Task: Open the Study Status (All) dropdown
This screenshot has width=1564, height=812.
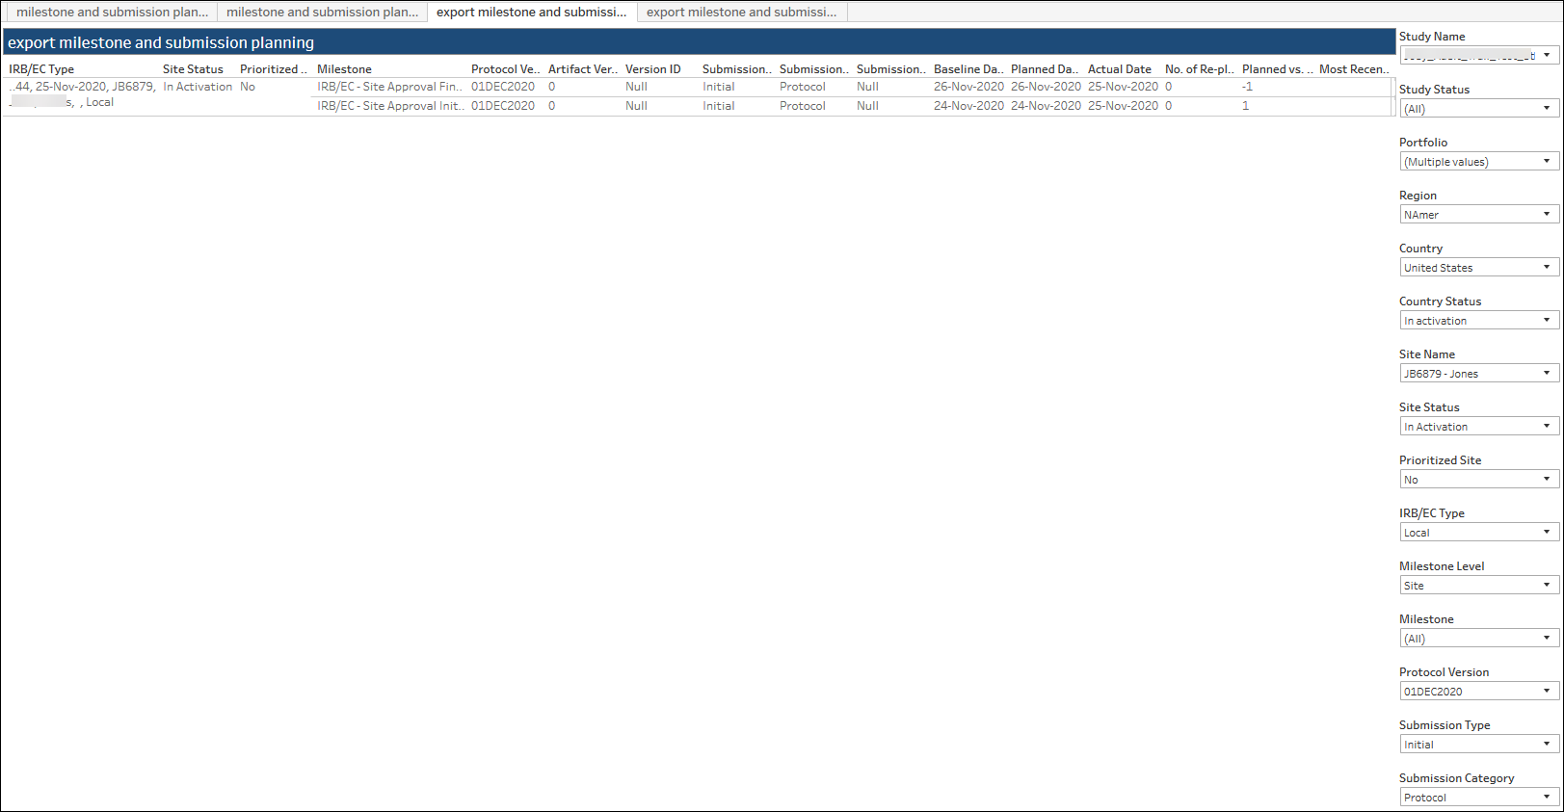Action: point(1479,109)
